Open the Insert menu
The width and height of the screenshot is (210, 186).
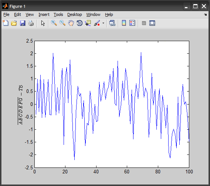44,14
